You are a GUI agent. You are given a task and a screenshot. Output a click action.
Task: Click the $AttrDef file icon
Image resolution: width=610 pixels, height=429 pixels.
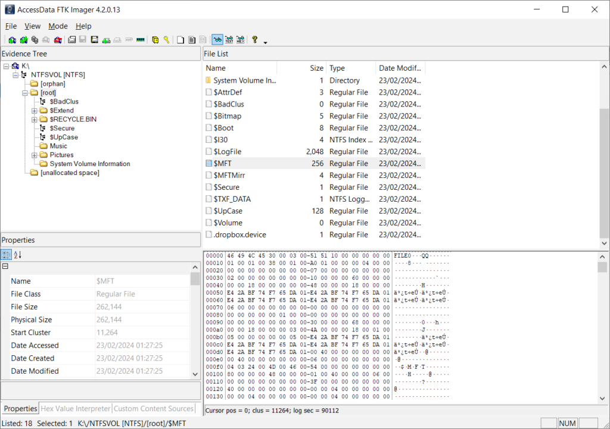[x=209, y=92]
